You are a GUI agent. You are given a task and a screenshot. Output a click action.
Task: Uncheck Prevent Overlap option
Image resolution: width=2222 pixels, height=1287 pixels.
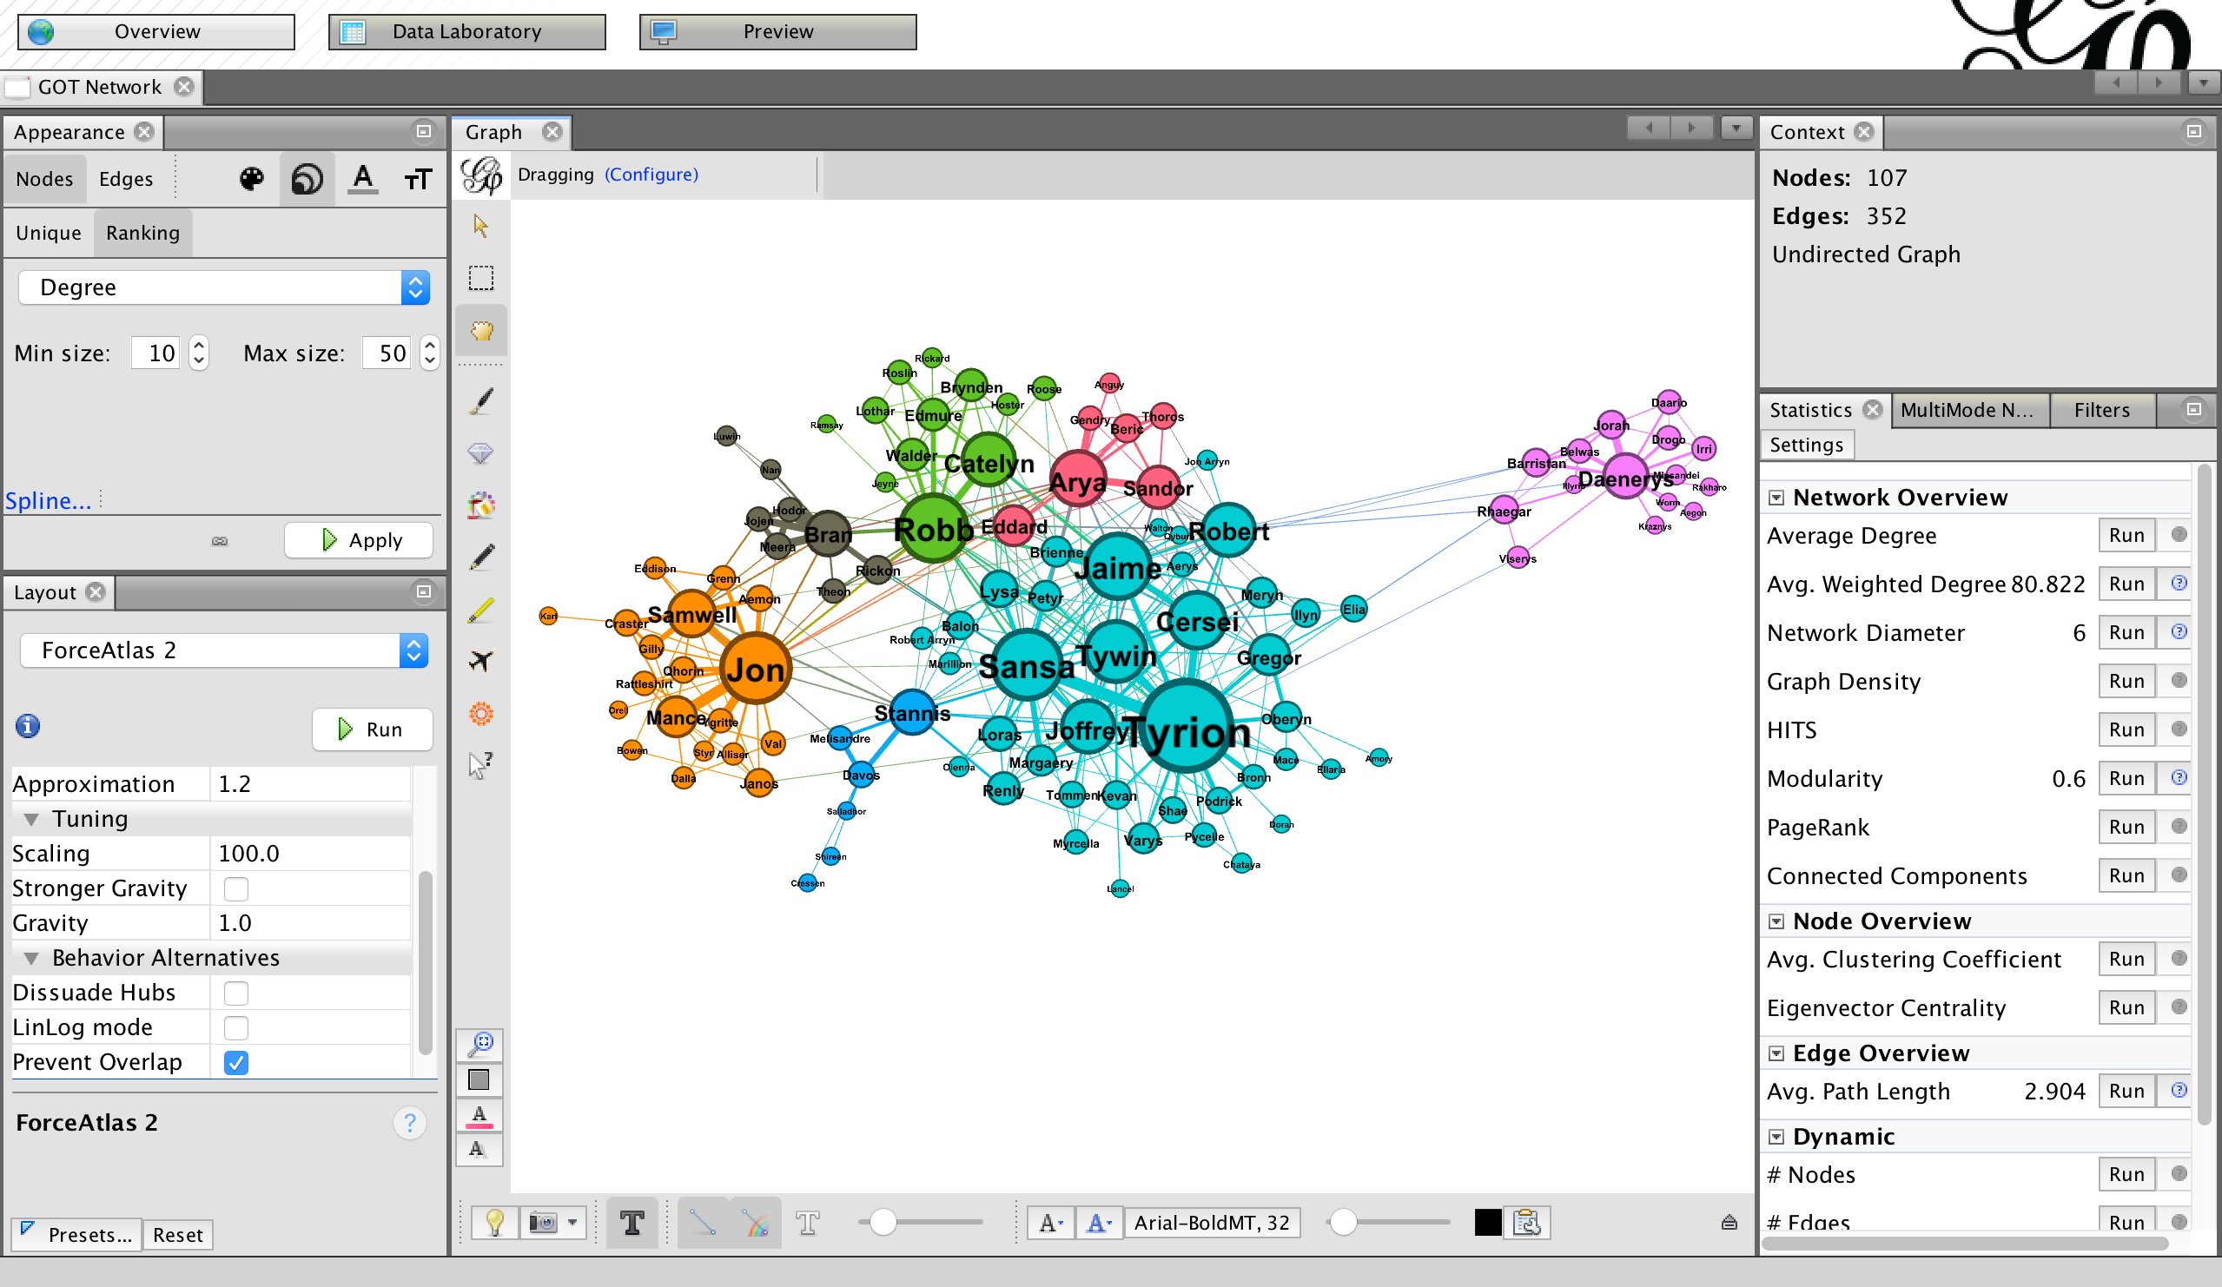pos(236,1062)
